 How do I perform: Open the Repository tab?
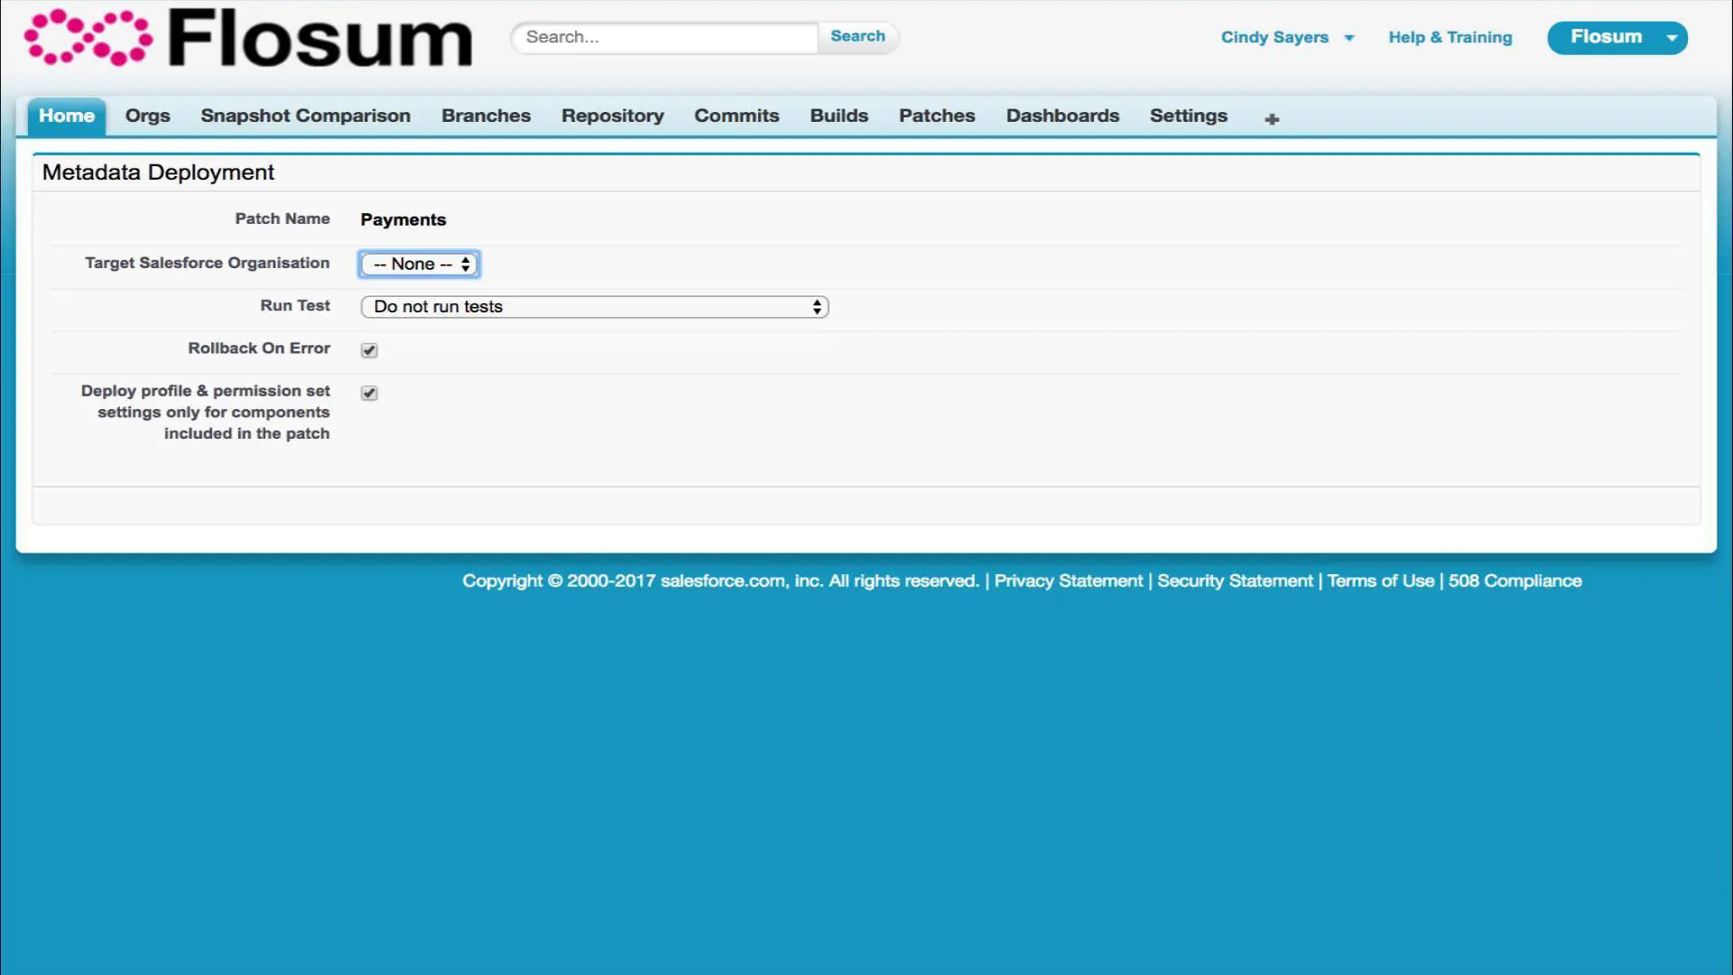click(x=612, y=116)
